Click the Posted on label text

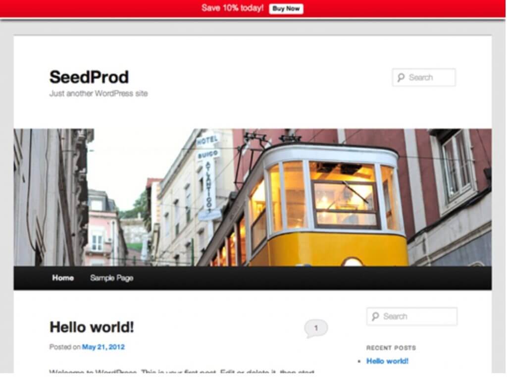[64, 347]
